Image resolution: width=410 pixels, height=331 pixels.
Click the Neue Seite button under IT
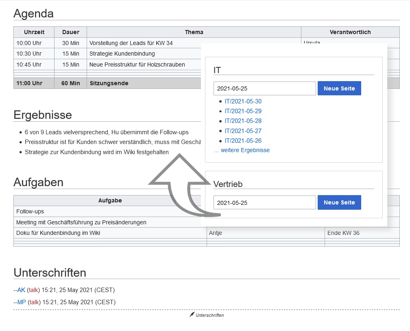click(x=339, y=88)
